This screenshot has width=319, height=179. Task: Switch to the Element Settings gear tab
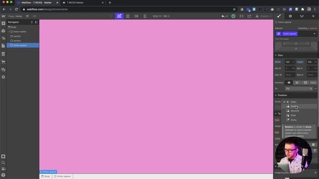pos(290,16)
